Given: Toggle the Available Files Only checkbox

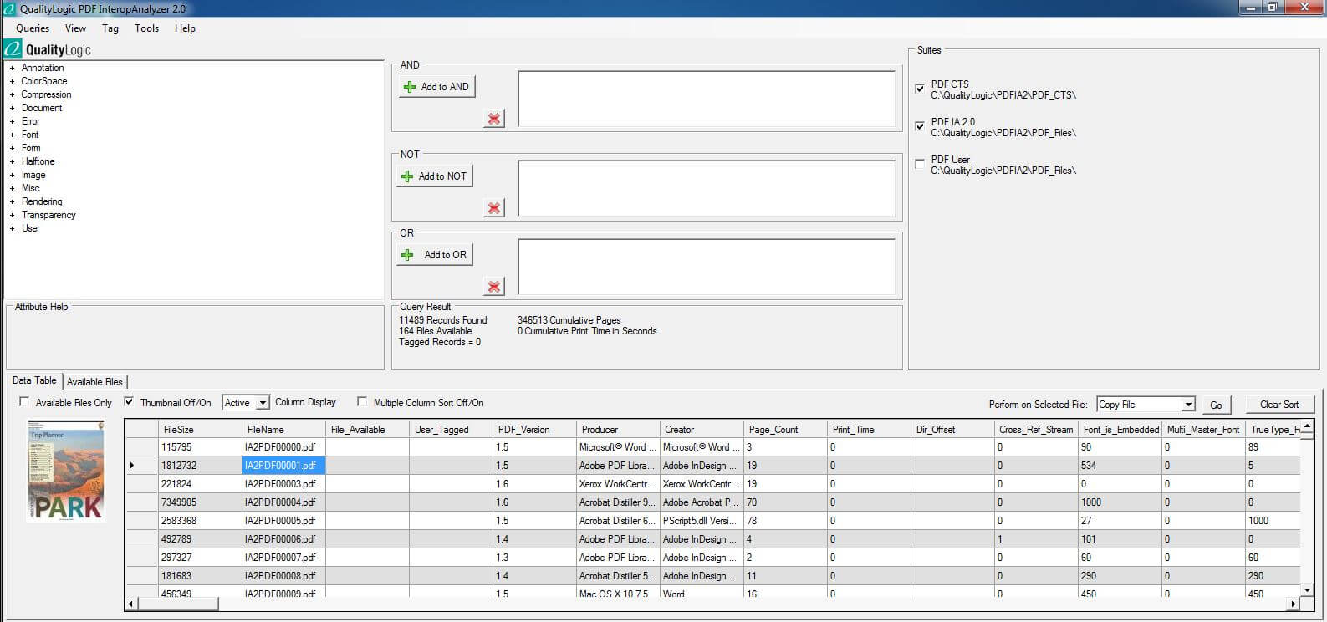Looking at the screenshot, I should (x=24, y=402).
